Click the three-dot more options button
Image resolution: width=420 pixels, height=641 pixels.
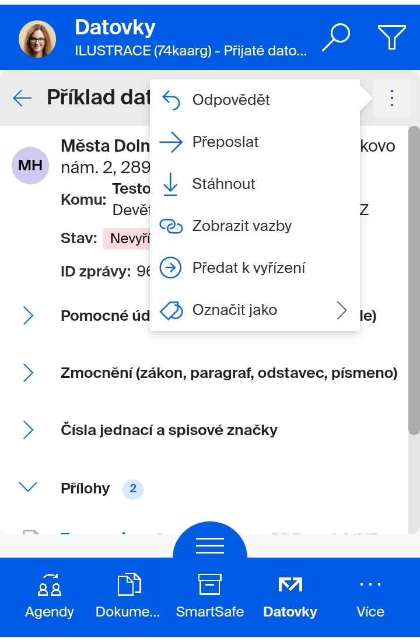tap(392, 98)
